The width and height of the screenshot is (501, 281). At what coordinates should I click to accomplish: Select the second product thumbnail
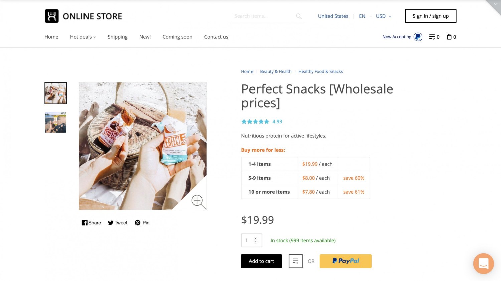[55, 122]
